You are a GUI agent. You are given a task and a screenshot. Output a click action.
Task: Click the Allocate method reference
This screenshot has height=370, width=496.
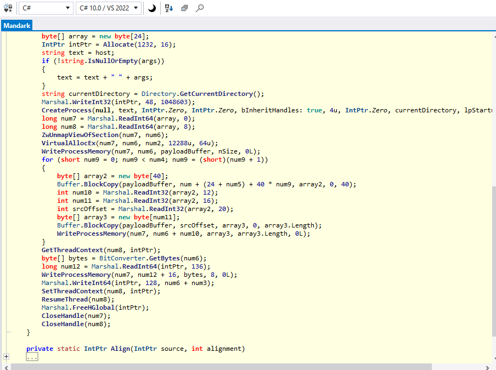point(119,44)
